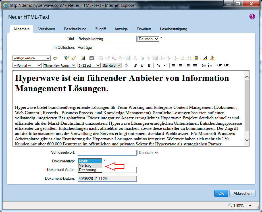Open the Format dropdown
The image size is (262, 212).
27,65
